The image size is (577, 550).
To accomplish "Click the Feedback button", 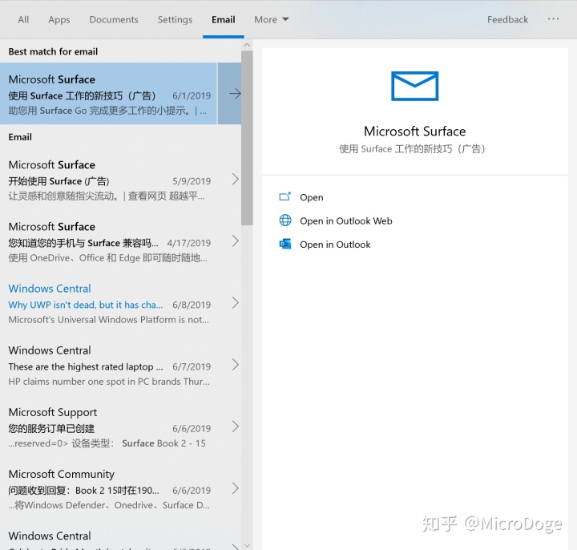I will pos(507,19).
